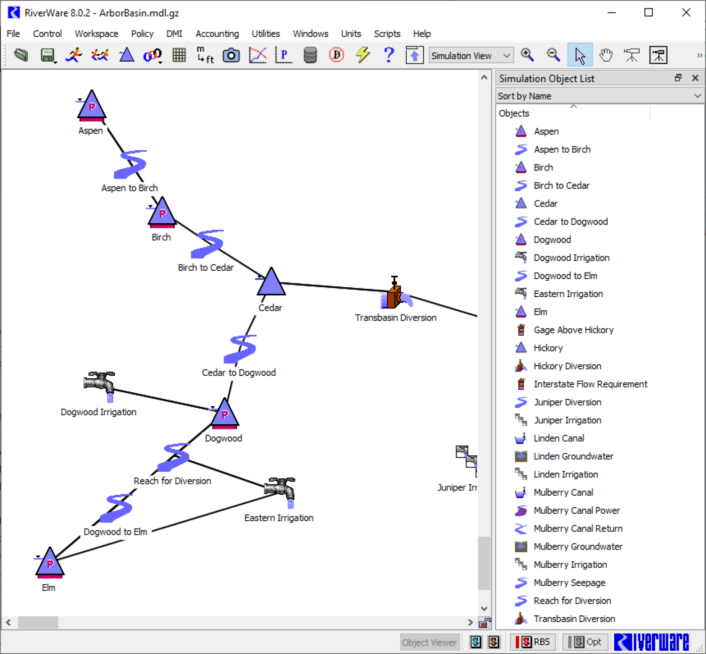
Task: Select the Eastern Irrigation faucet on workspace
Action: coord(281,493)
